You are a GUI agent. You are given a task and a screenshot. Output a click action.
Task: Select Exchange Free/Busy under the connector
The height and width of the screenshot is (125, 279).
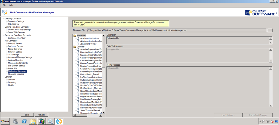[17, 38]
